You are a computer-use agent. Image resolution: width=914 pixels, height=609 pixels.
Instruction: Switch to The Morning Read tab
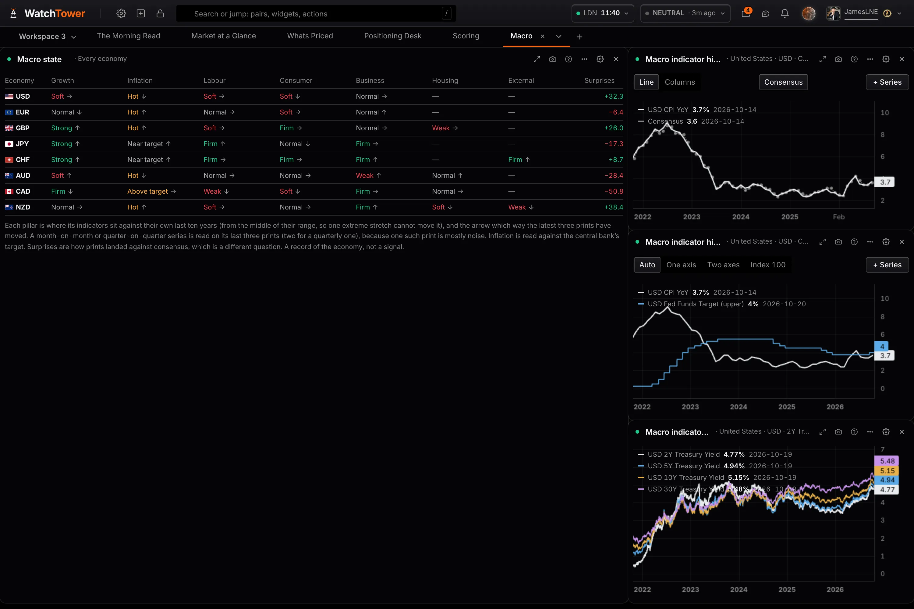click(x=128, y=36)
